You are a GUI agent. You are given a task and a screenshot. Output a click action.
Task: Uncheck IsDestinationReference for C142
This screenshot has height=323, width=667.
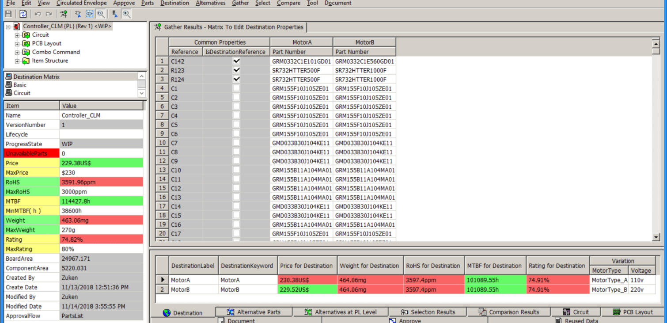coord(236,61)
